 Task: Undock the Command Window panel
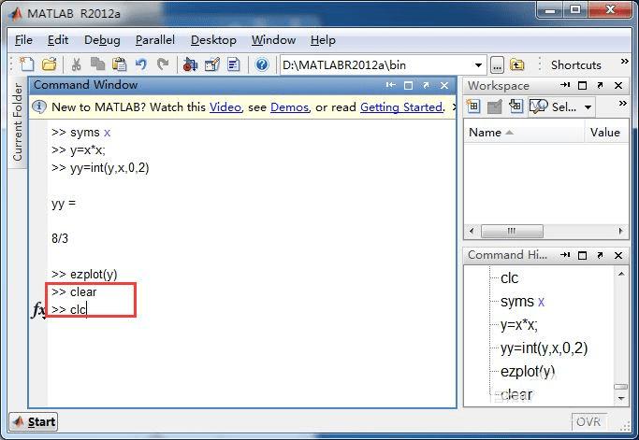pyautogui.click(x=426, y=85)
